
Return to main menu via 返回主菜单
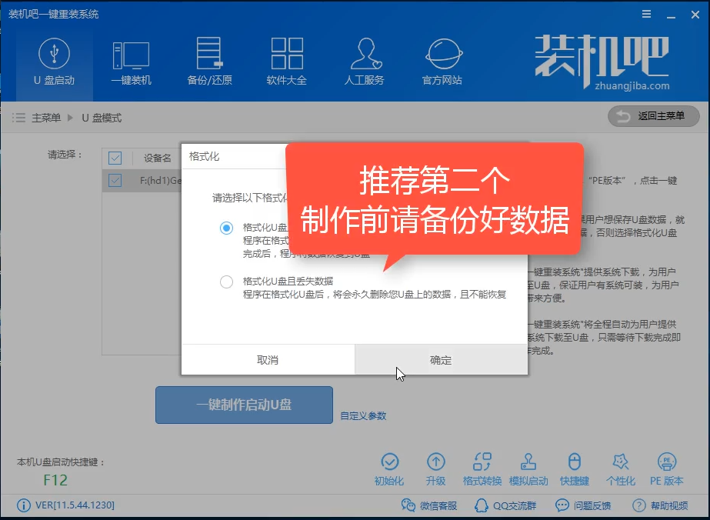coord(653,116)
